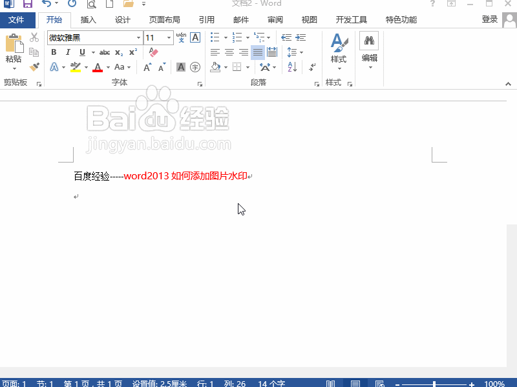Click the Open folder icon
The height and width of the screenshot is (387, 517).
128,4
